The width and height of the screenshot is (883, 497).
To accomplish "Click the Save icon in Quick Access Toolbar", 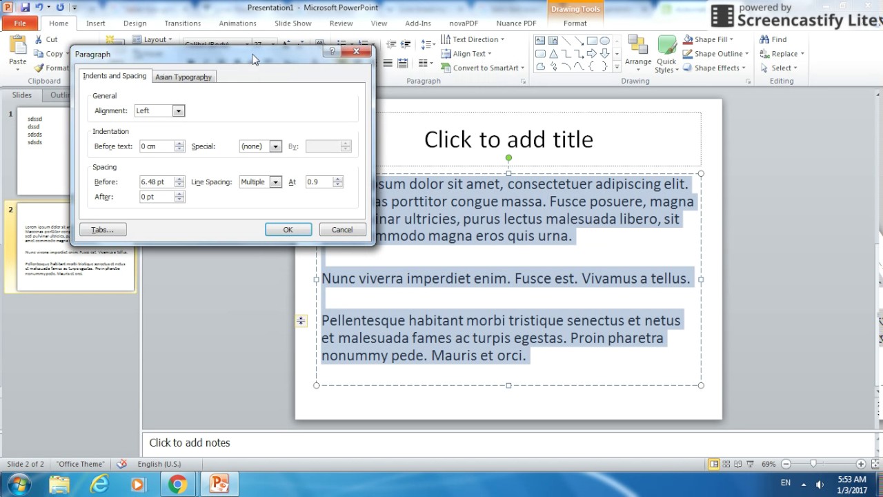I will coord(25,8).
